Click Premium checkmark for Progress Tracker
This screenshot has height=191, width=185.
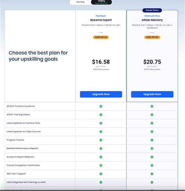(x=101, y=140)
